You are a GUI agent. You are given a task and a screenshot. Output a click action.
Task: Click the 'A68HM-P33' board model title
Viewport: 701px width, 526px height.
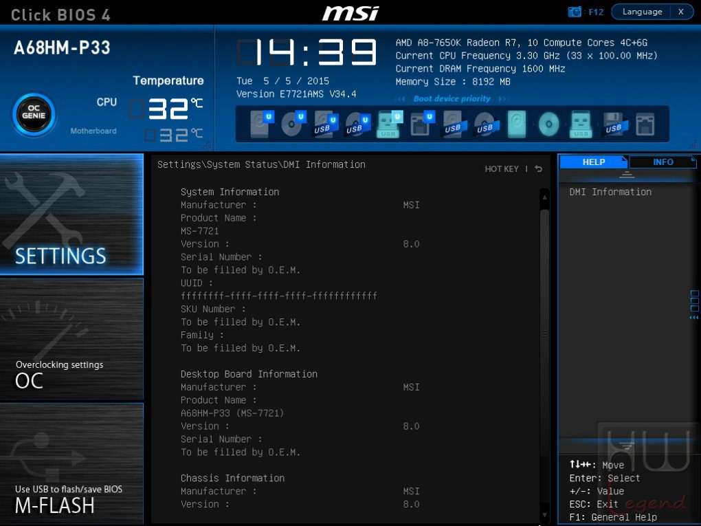[x=62, y=48]
